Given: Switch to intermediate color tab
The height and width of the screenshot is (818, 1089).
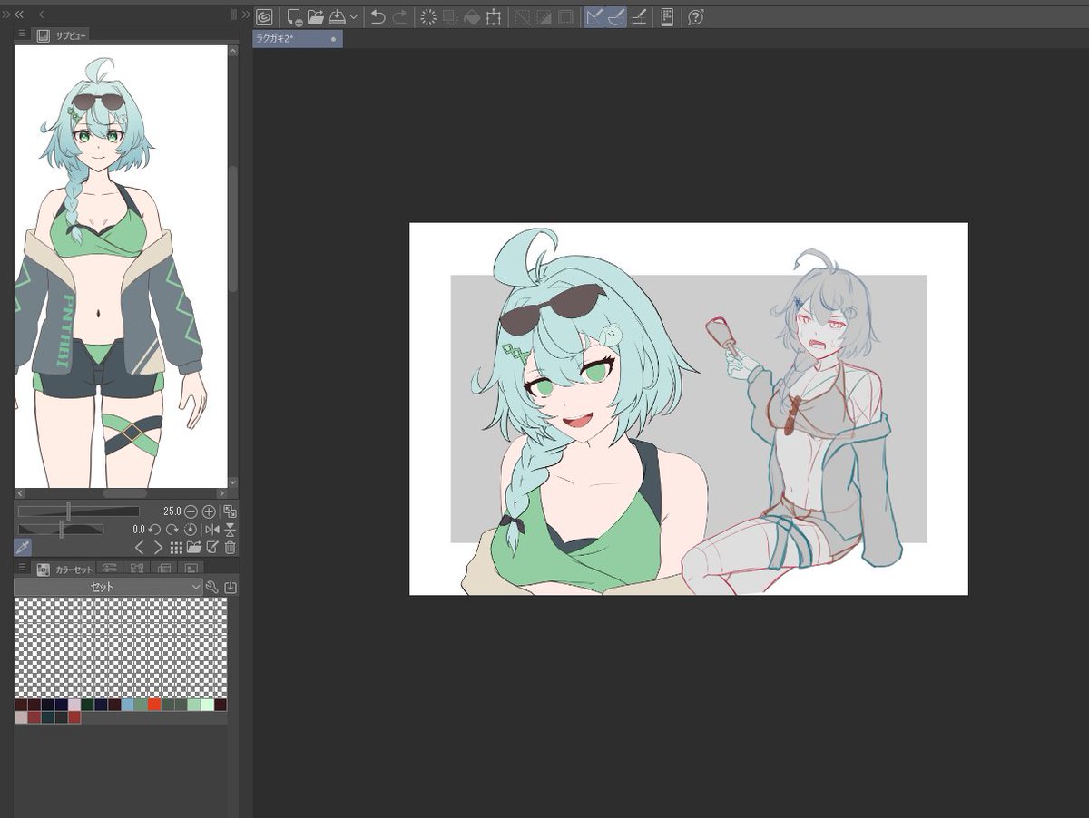Looking at the screenshot, I should click(137, 570).
